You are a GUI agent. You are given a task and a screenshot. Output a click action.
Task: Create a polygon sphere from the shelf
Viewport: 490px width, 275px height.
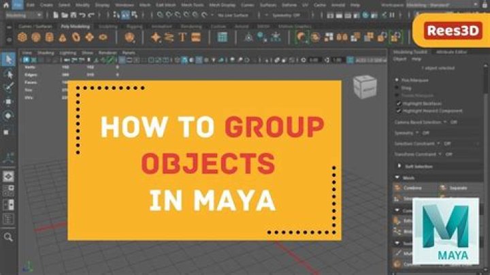[22, 37]
